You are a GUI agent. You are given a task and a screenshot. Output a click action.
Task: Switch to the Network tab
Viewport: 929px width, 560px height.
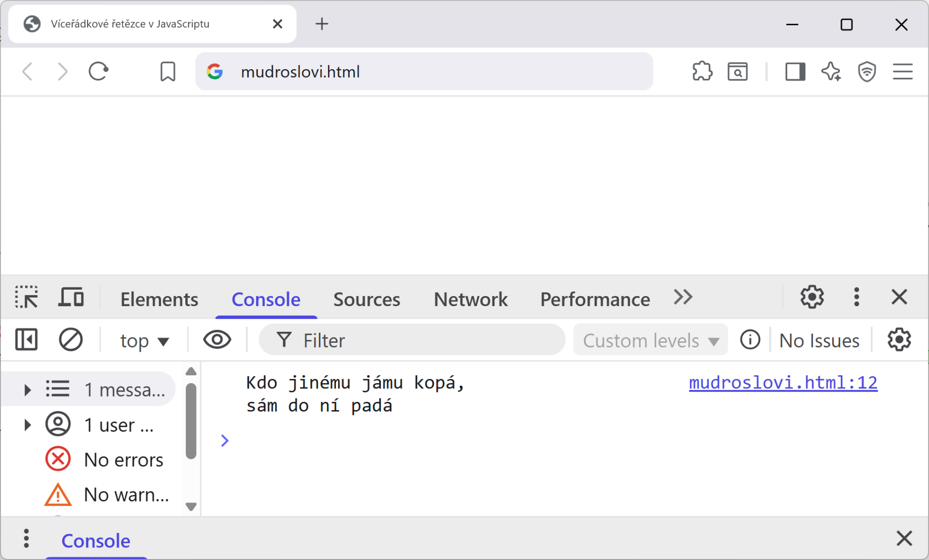pos(471,299)
